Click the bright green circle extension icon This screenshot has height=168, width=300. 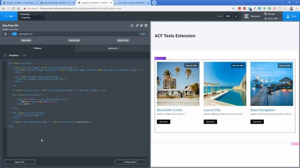[x=270, y=8]
